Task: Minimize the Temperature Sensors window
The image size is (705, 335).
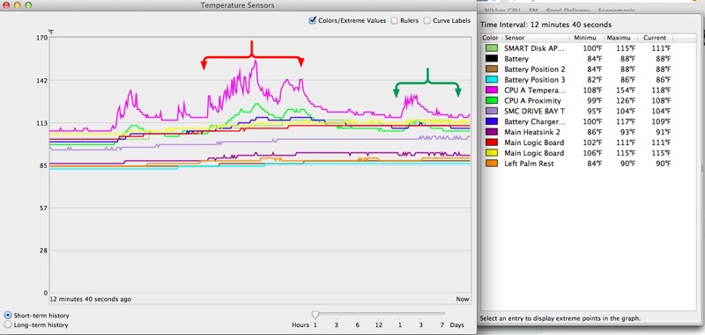Action: (17, 5)
